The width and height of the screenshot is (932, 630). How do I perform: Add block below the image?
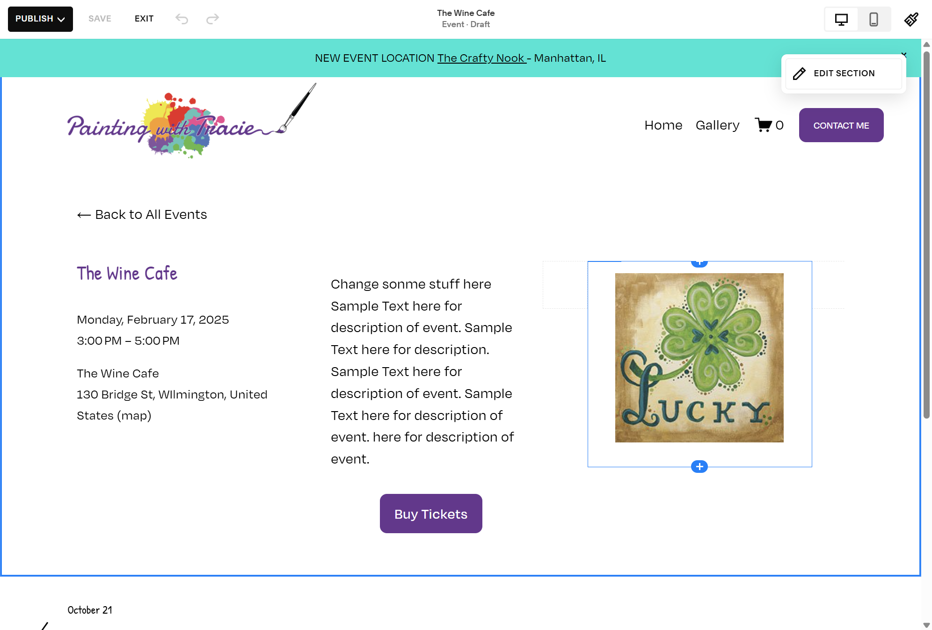coord(699,467)
